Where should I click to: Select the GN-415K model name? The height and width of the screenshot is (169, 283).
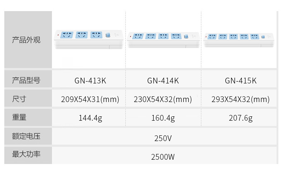coord(241,81)
